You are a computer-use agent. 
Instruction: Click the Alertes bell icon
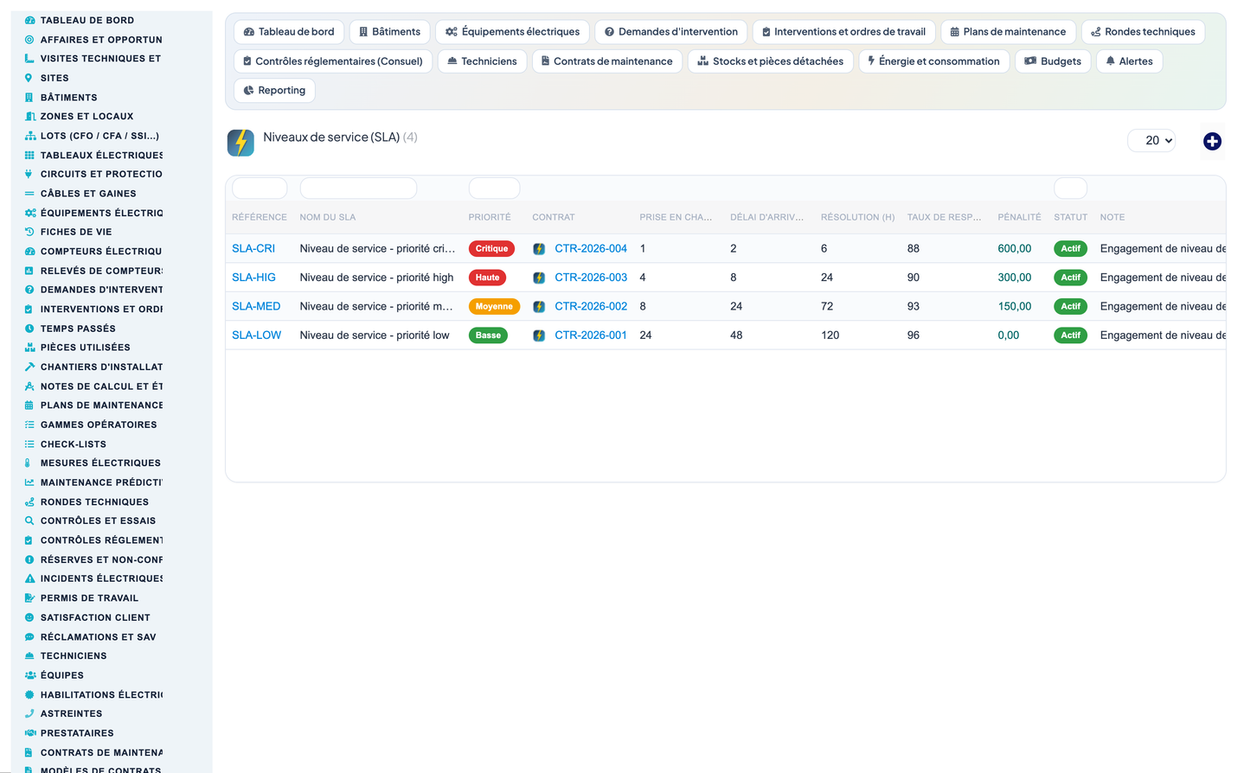coord(1111,61)
